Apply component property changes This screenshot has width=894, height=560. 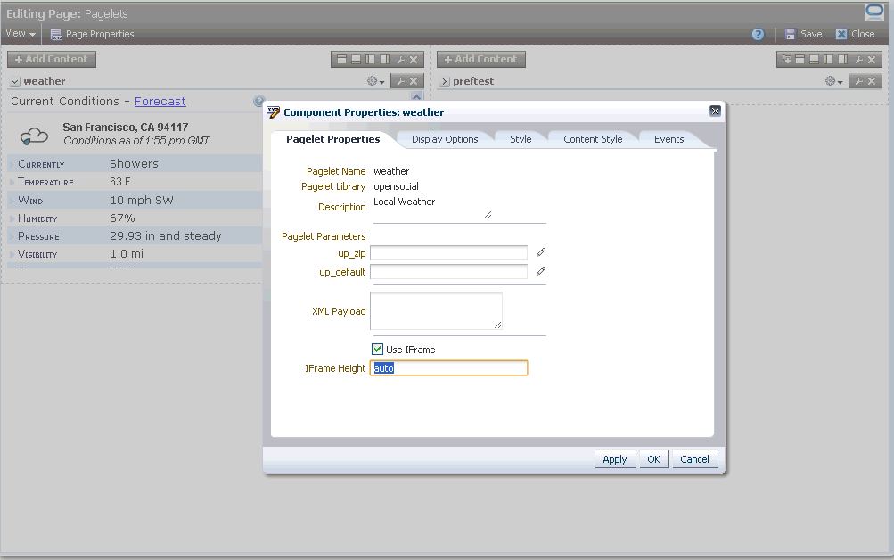click(615, 459)
